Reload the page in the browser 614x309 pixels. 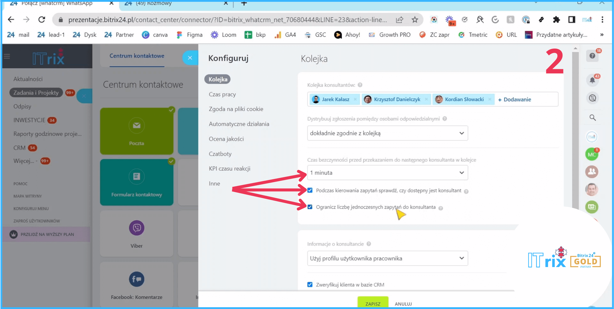[x=42, y=20]
